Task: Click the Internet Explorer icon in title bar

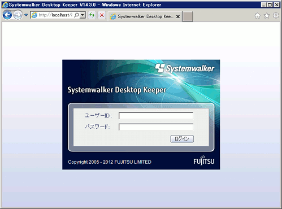Action: tap(5, 5)
